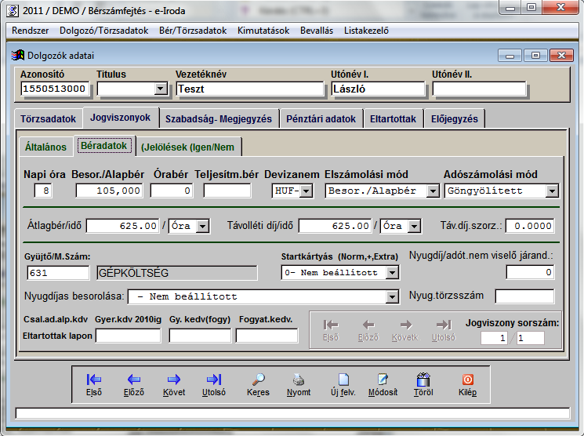Expand the Adószámolási mód dropdown
Image resolution: width=584 pixels, height=436 pixels.
(552, 191)
